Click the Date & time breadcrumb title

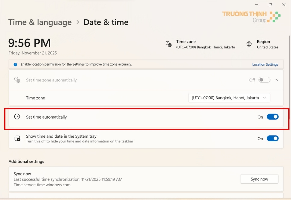106,22
